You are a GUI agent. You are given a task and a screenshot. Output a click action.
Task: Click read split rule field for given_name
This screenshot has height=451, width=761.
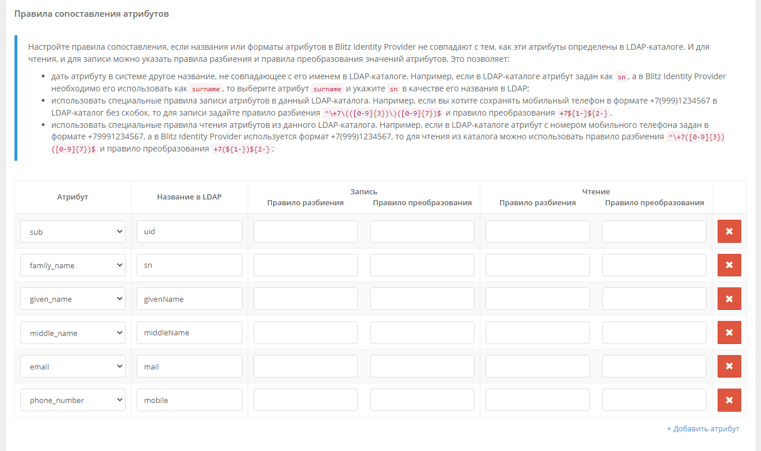(x=537, y=299)
